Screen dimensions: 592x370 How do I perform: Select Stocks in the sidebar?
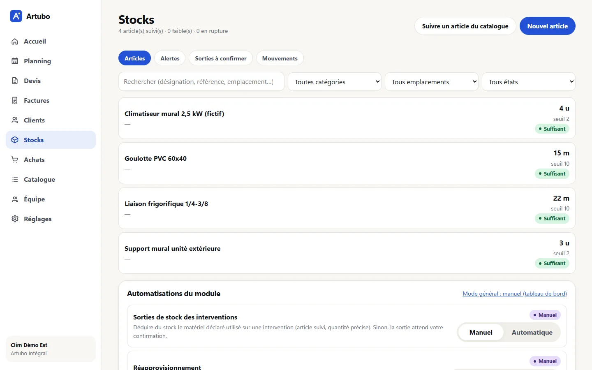51,140
